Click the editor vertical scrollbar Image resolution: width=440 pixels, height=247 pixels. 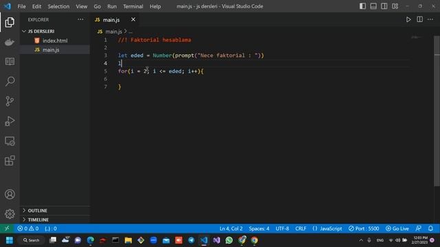[x=437, y=110]
